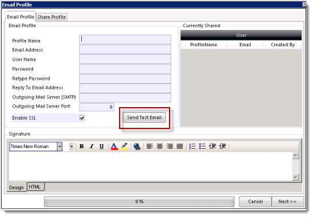The image size is (313, 217).
Task: Focus the Retype Password field
Action: pyautogui.click(x=125, y=79)
